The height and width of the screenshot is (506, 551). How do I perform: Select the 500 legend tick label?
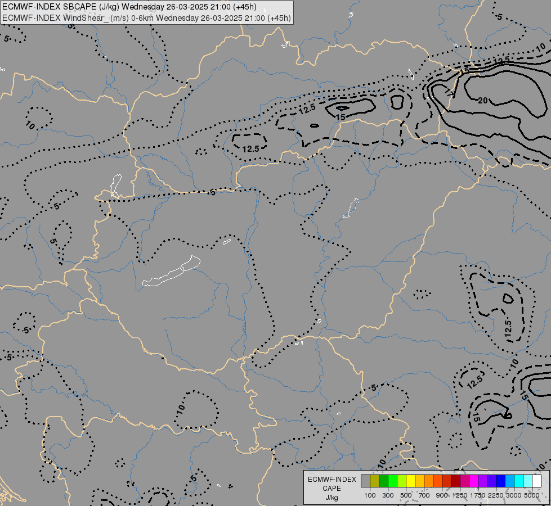pyautogui.click(x=406, y=495)
